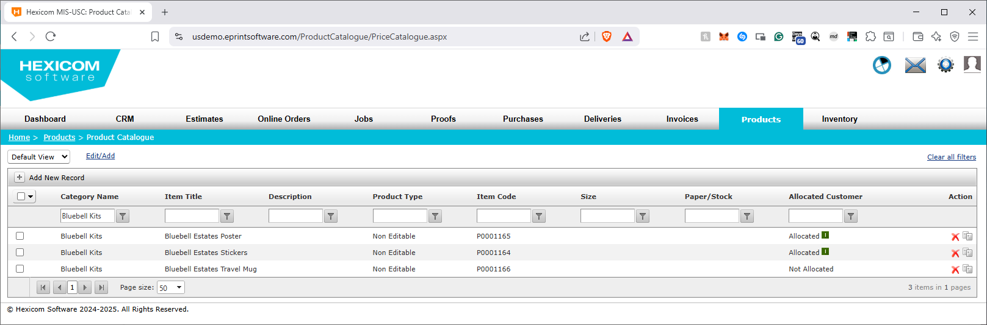Check the Bluebell Estates Travel Mug checkbox
The width and height of the screenshot is (987, 325).
click(20, 269)
